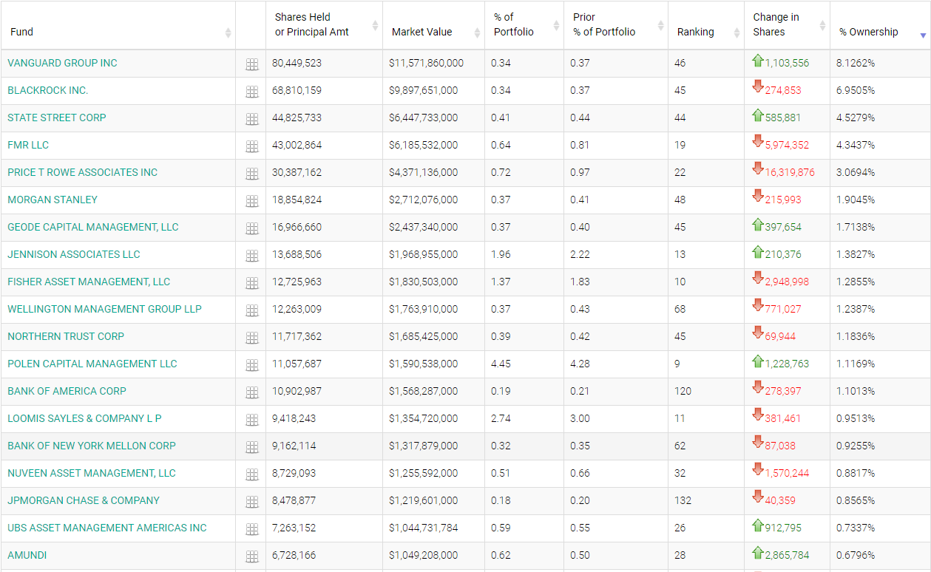Open grid icon for Morgan Stanley row
Image resolution: width=931 pixels, height=572 pixels.
pyautogui.click(x=251, y=201)
